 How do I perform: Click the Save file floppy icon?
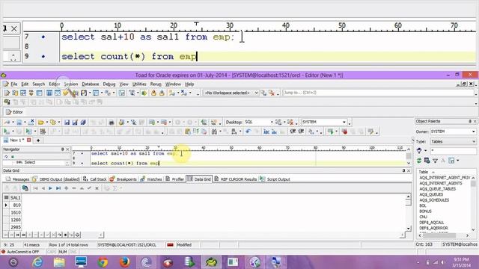click(67, 123)
